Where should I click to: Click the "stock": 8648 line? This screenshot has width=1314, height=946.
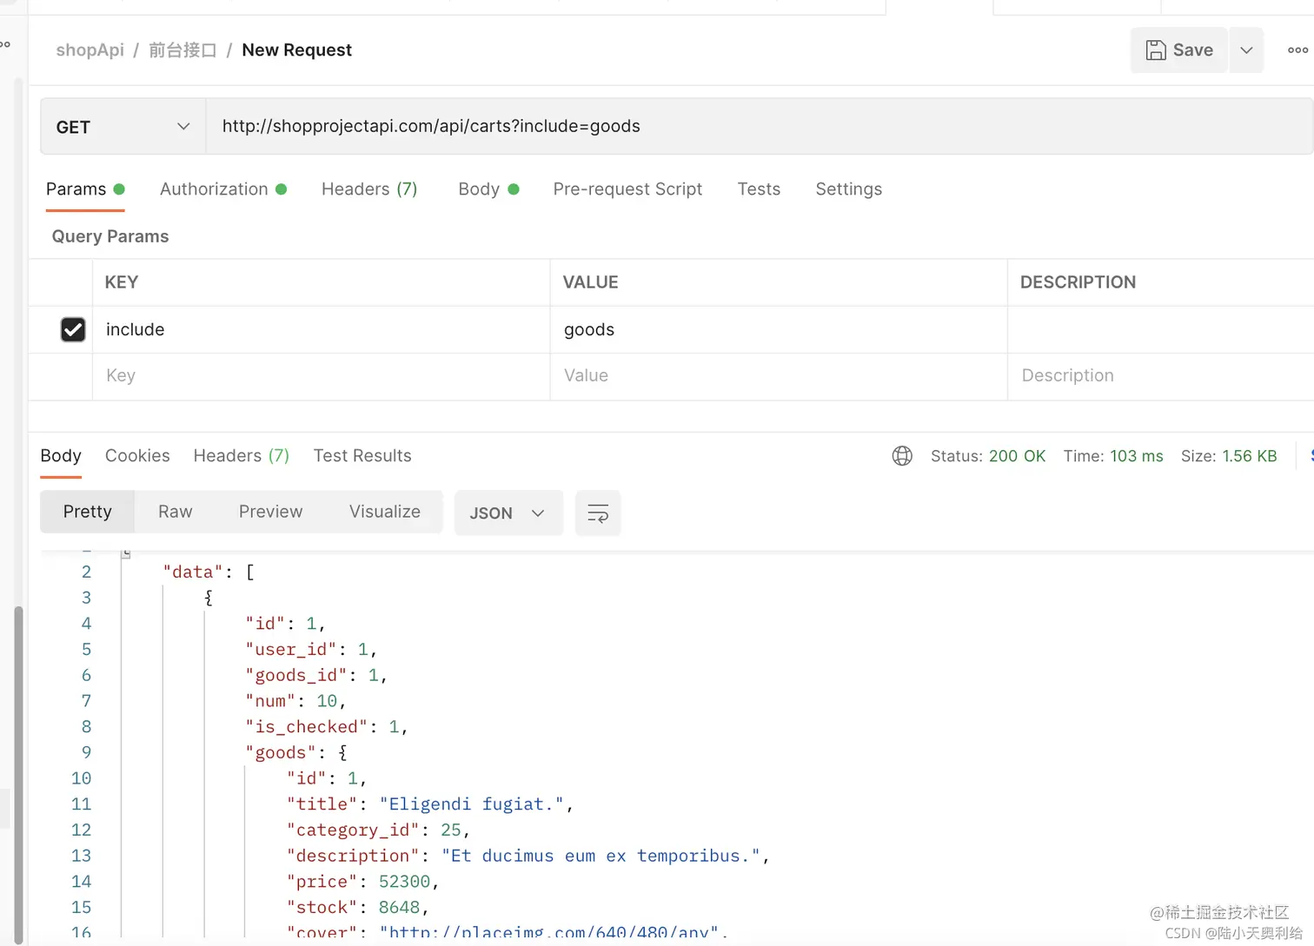(357, 908)
